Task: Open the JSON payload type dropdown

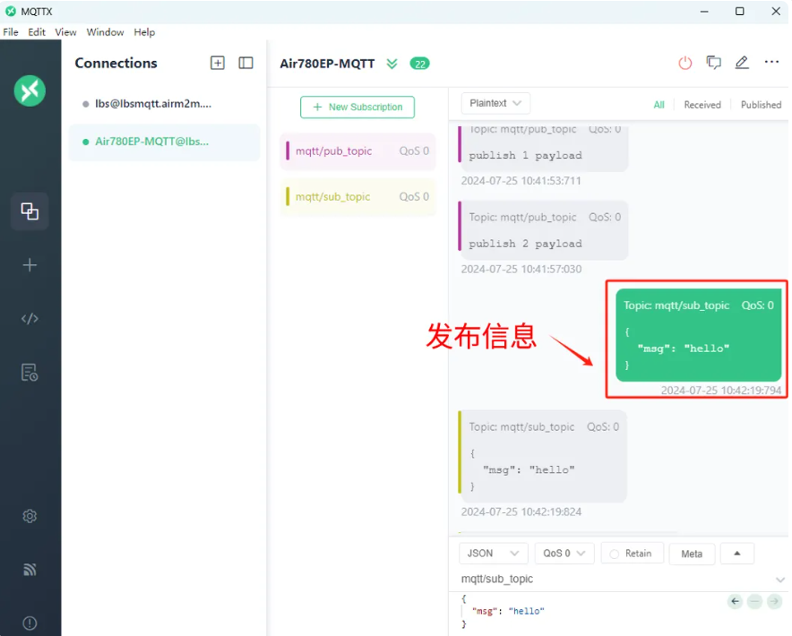Action: point(494,554)
